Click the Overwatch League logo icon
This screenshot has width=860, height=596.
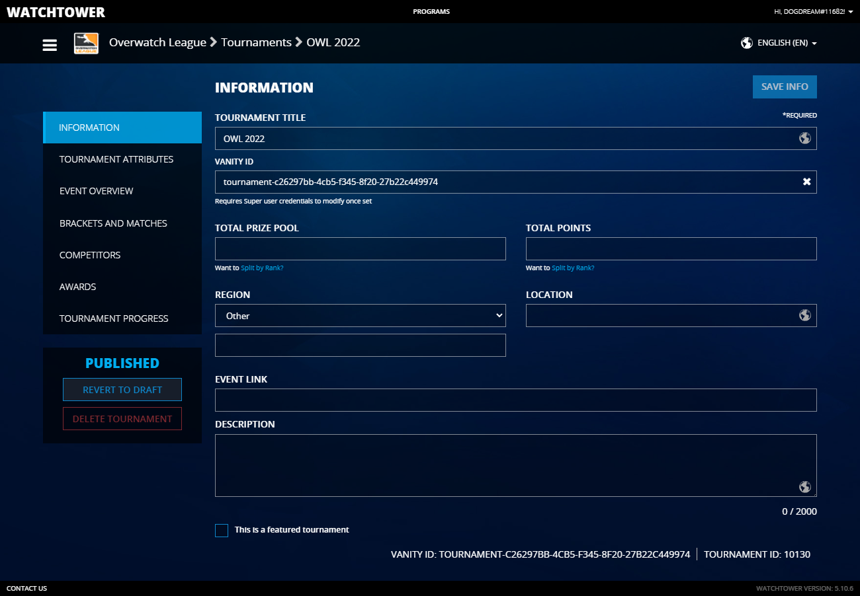tap(86, 43)
